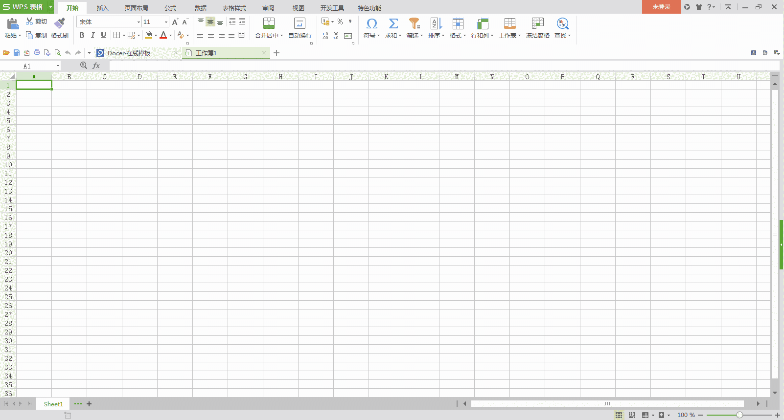Click the zoom slider handle in status bar
Image resolution: width=784 pixels, height=420 pixels.
pos(739,415)
